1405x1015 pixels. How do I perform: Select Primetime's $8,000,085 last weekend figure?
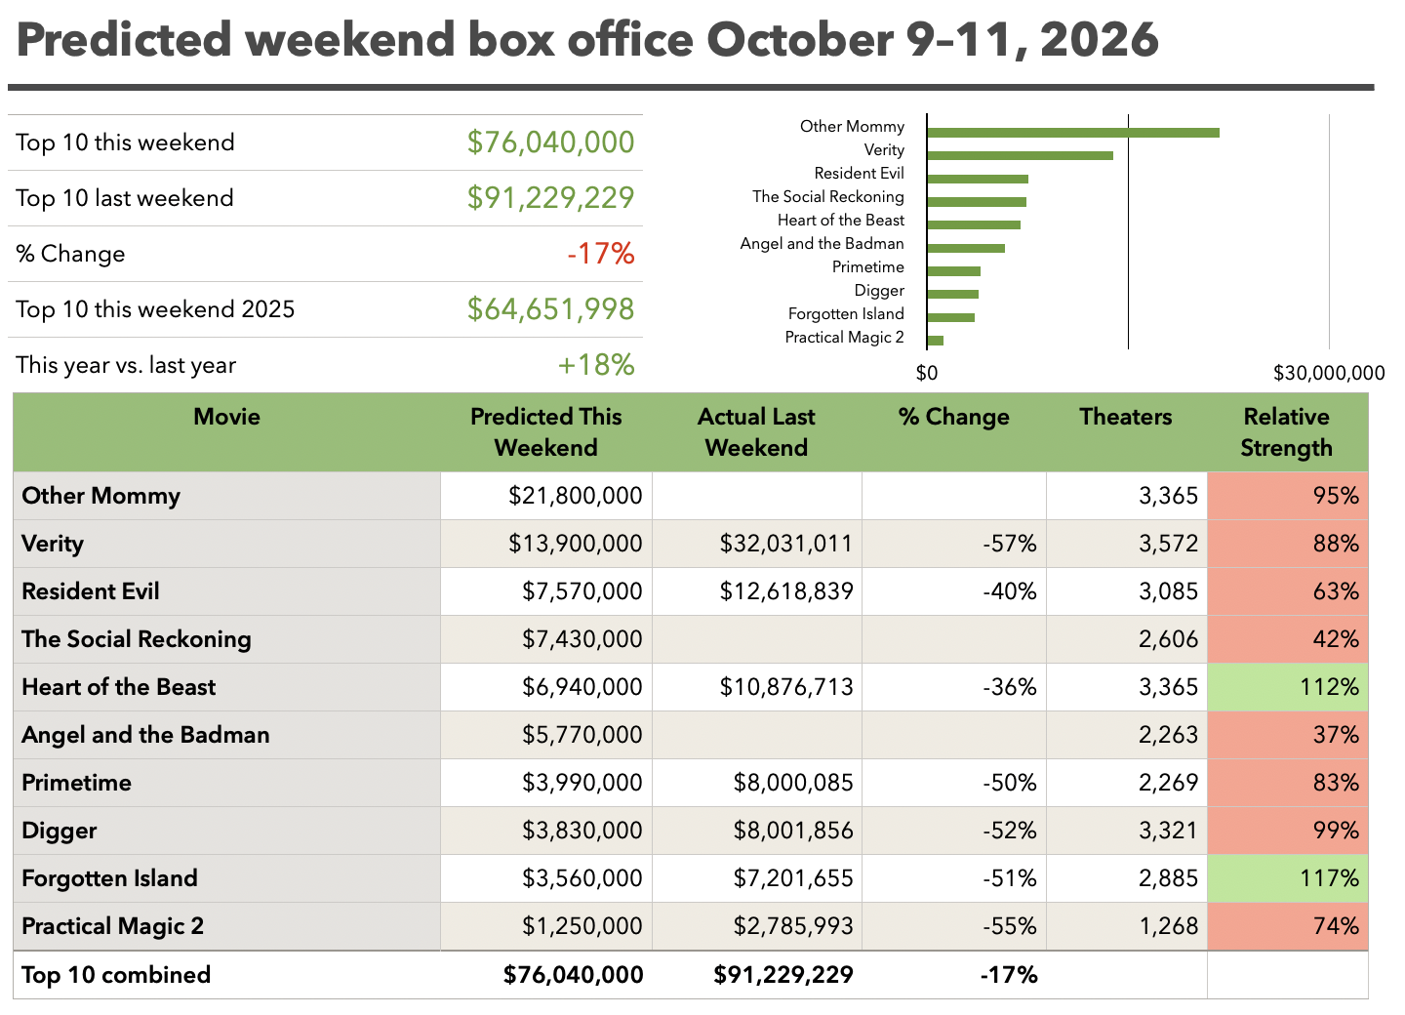click(x=793, y=783)
